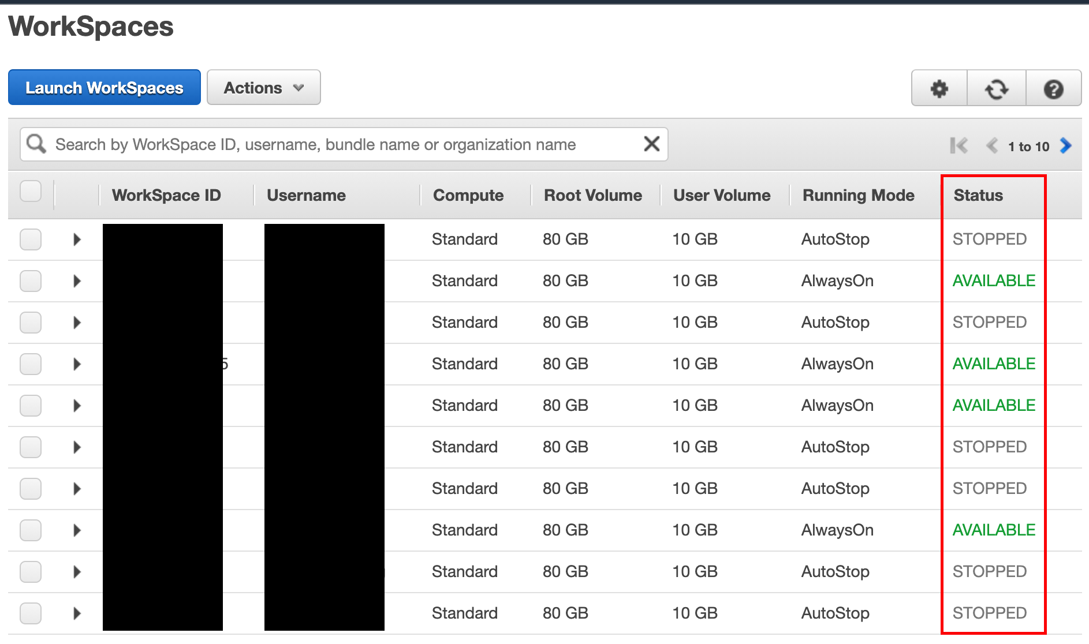Screen dimensions: 1089x644
Task: Go to next page with blue arrow
Action: pos(1065,146)
